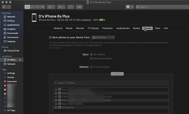Switch Finder to gallery view
Screen dimensions: 189x114
pyautogui.click(x=42, y=7)
